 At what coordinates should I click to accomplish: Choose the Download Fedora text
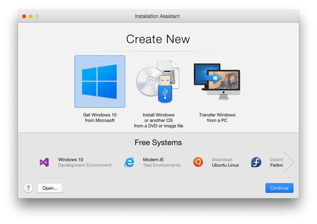(276, 163)
